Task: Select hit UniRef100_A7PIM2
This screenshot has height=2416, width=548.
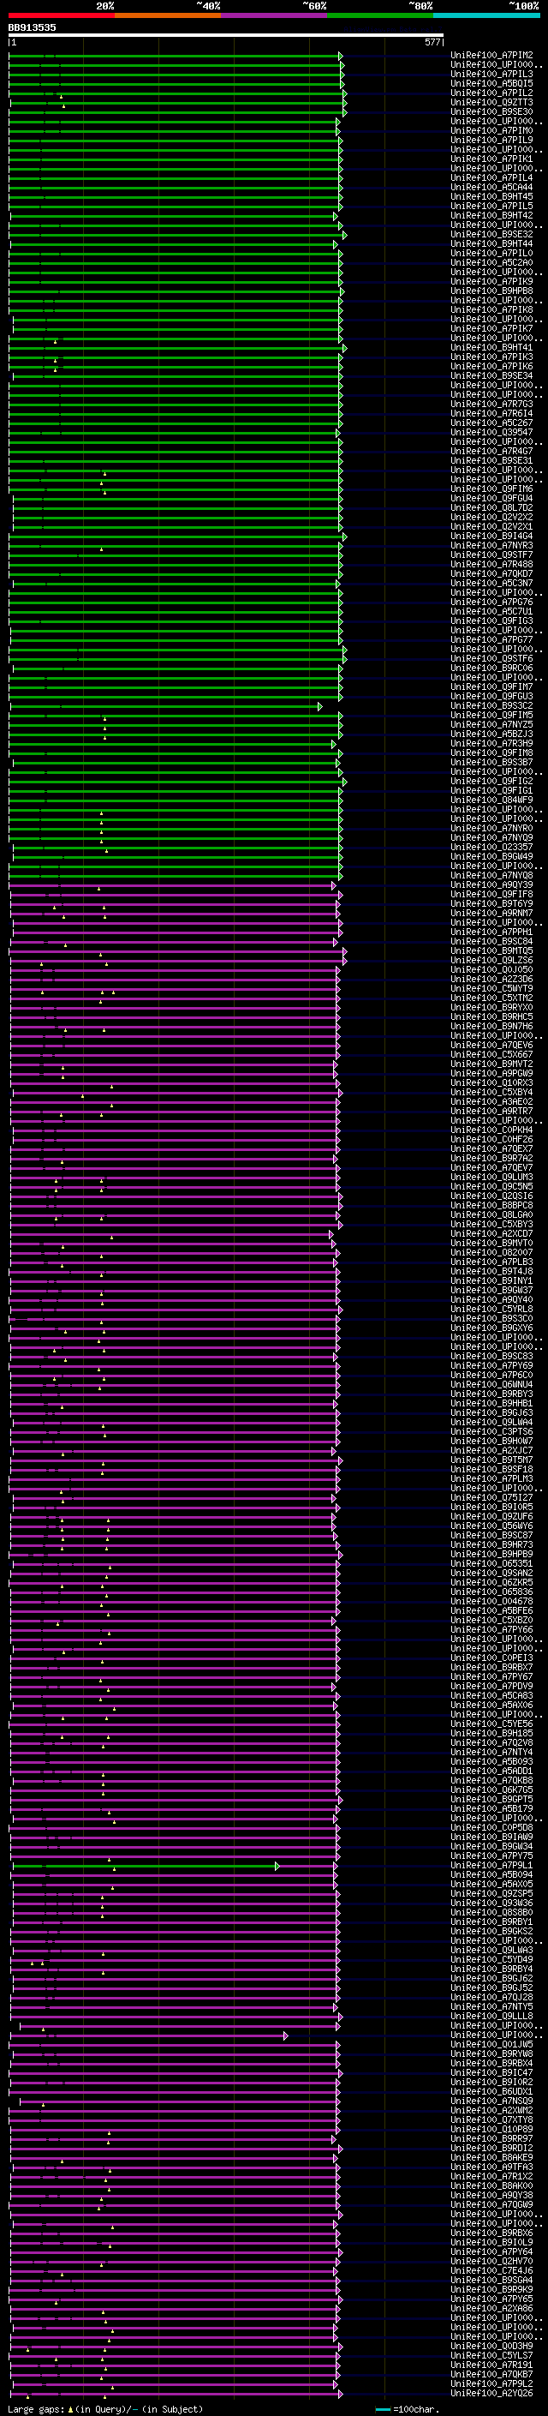Action: [x=491, y=56]
